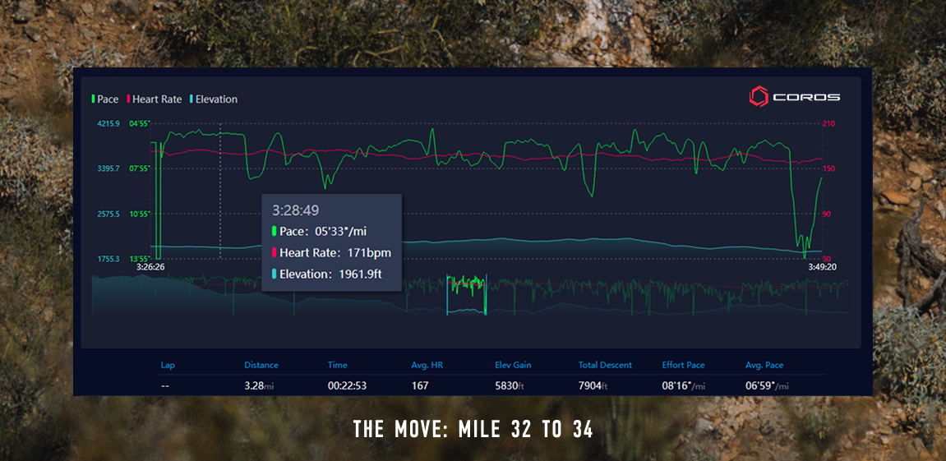Viewport: 946px width, 461px height.
Task: Click the 3:49:20 end time label
Action: coord(820,267)
